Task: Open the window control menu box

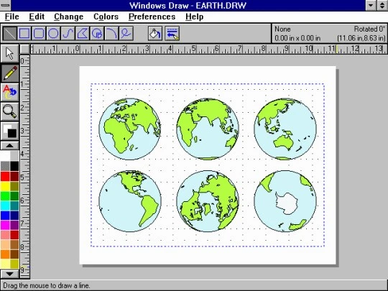Action: click(5, 5)
